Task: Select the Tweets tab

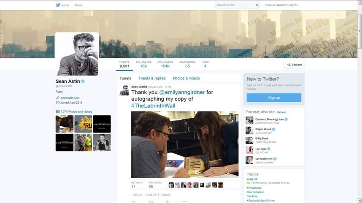Action: coord(125,78)
